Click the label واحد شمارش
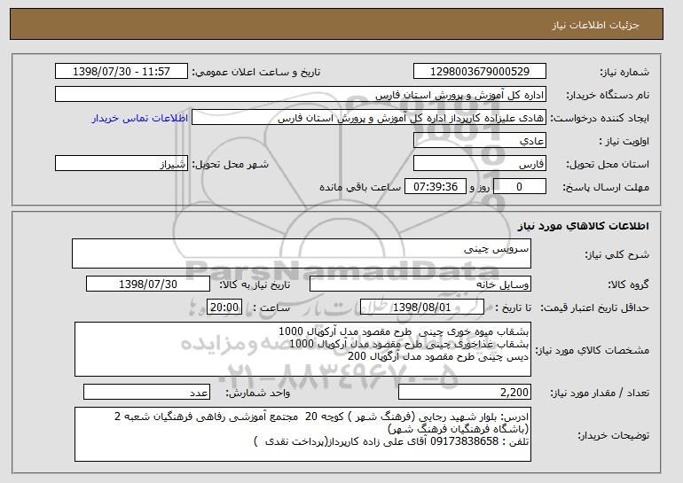The width and height of the screenshot is (683, 483). pyautogui.click(x=257, y=393)
